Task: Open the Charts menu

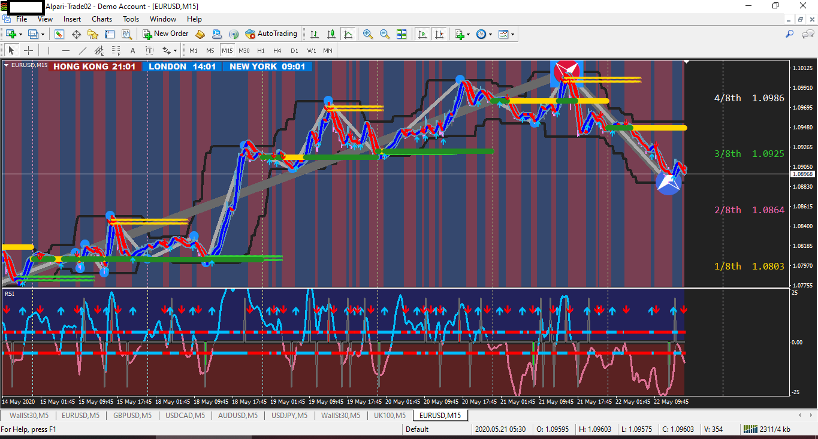Action: [x=102, y=19]
